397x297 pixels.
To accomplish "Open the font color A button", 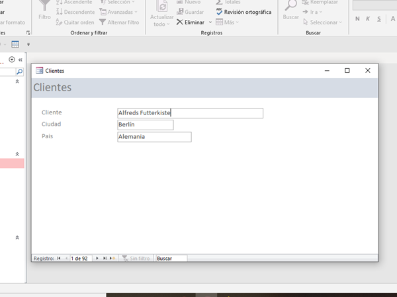I will (392, 19).
